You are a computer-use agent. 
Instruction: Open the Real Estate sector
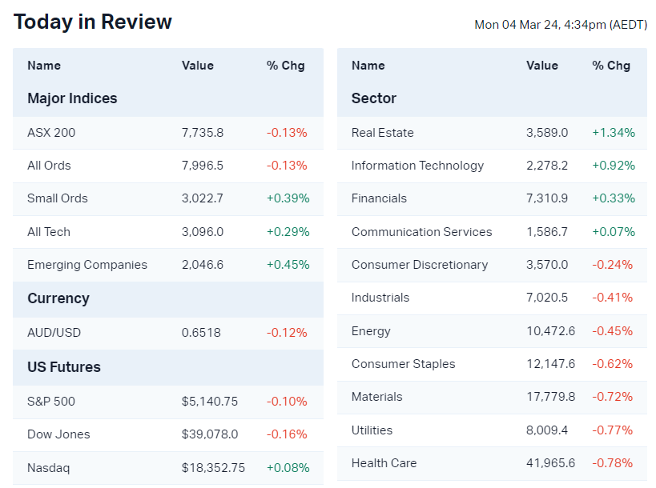(x=382, y=133)
